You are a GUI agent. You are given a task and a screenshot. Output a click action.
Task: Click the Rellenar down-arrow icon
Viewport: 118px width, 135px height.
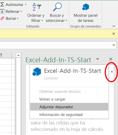(x=2, y=12)
